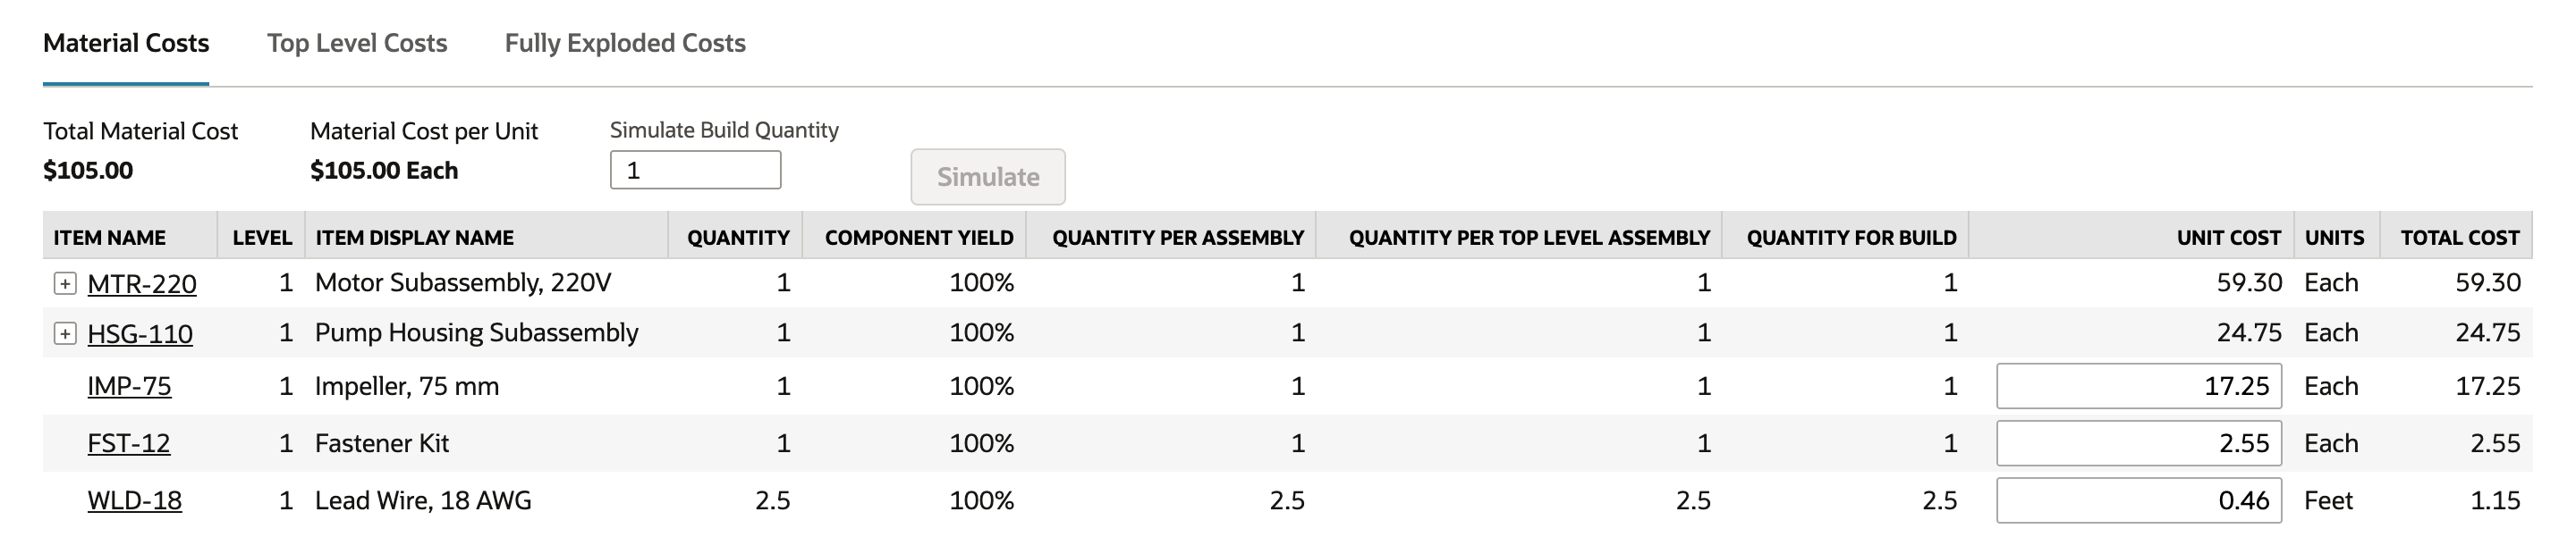The image size is (2576, 554).
Task: Click the Simulate button
Action: pyautogui.click(x=988, y=177)
